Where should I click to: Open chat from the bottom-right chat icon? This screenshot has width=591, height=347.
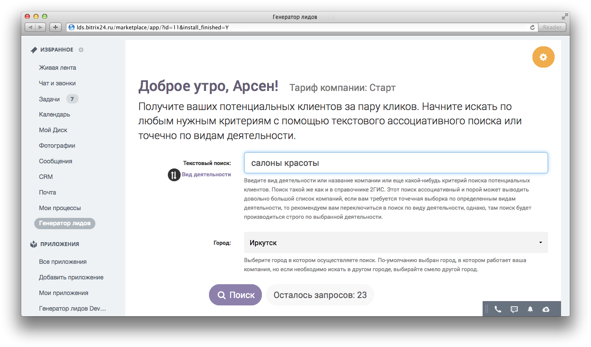(x=514, y=309)
